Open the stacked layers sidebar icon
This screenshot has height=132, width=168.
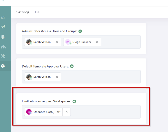point(3,37)
